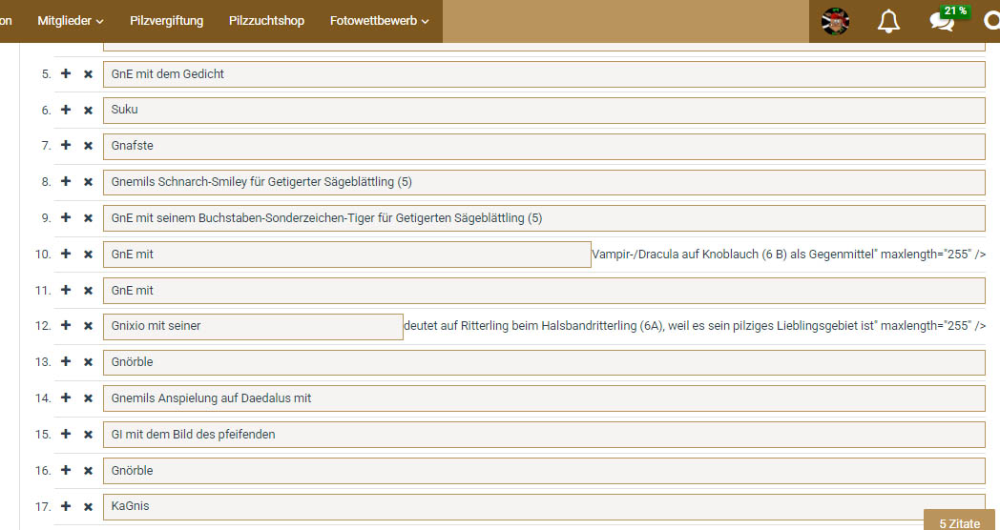Open the Pilzzuchtshop menu item
1000x530 pixels.
click(266, 21)
